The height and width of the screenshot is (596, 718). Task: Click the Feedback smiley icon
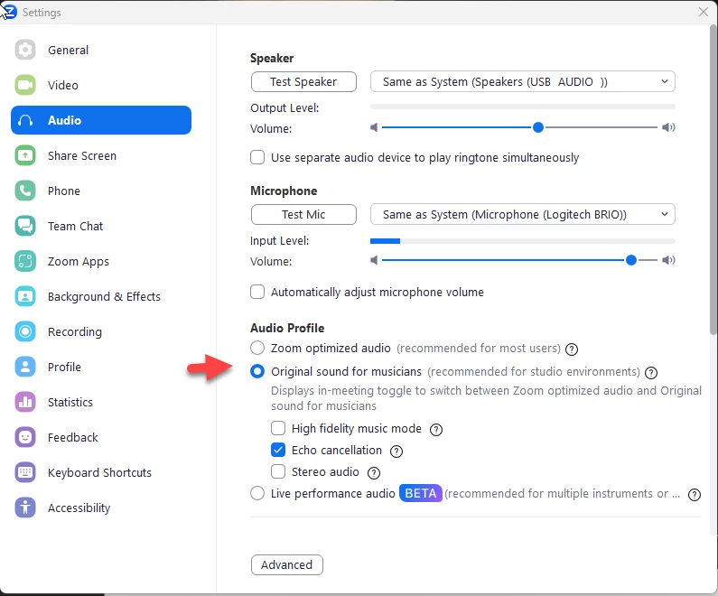point(25,438)
